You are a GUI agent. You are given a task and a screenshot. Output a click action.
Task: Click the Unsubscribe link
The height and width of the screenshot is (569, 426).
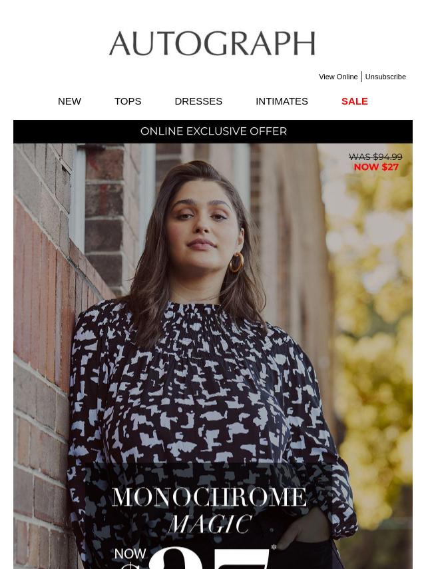tap(385, 77)
